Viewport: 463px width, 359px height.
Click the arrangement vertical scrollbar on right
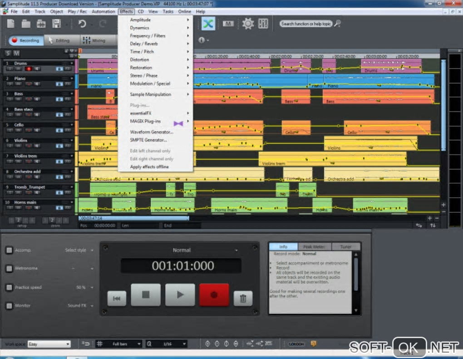[x=443, y=105]
